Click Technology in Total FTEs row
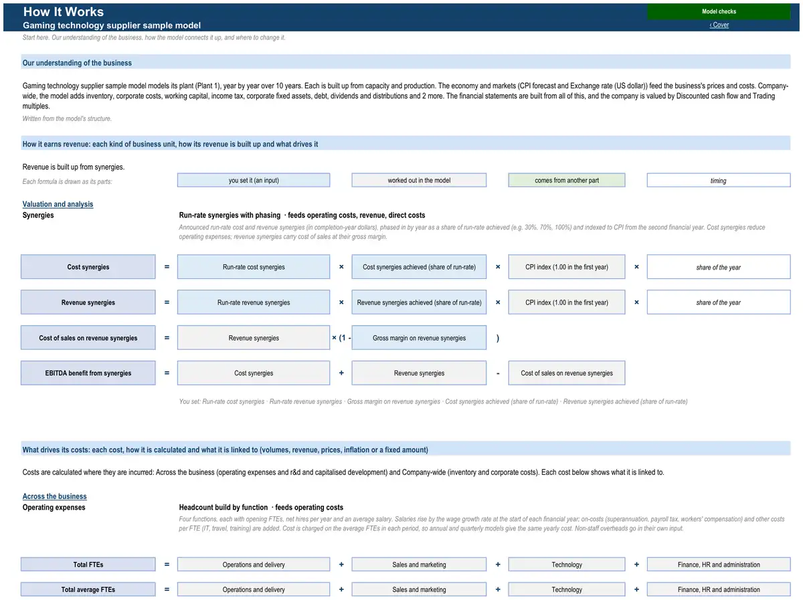This screenshot has width=803, height=600. click(567, 565)
